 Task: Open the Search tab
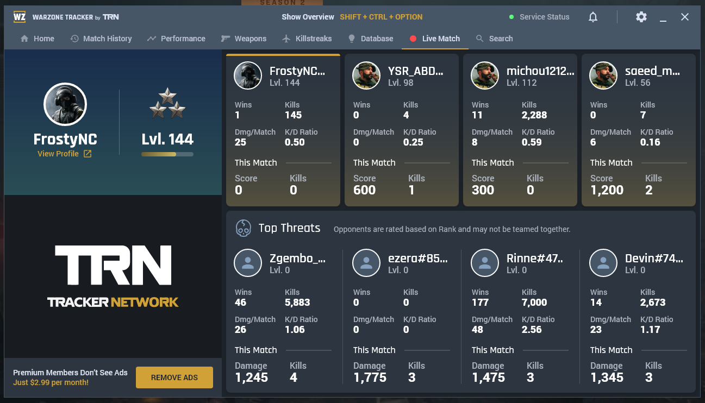pyautogui.click(x=494, y=39)
